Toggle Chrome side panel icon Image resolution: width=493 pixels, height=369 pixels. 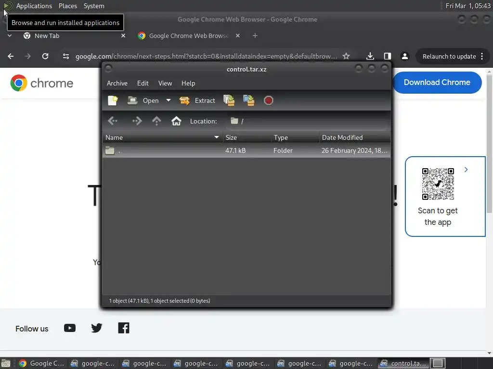(x=388, y=56)
